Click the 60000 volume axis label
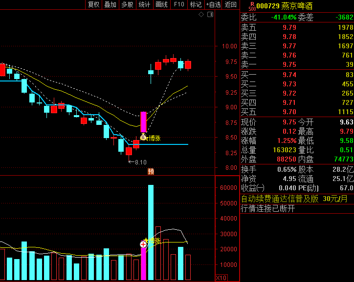 point(228,188)
